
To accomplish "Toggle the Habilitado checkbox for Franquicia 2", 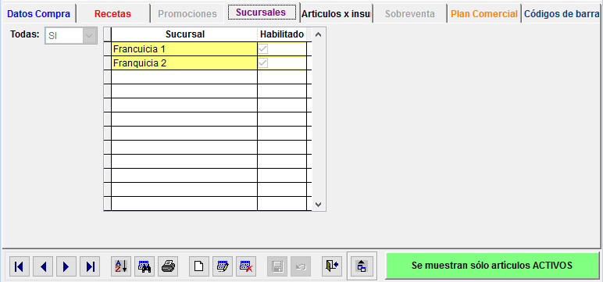I will [x=263, y=62].
